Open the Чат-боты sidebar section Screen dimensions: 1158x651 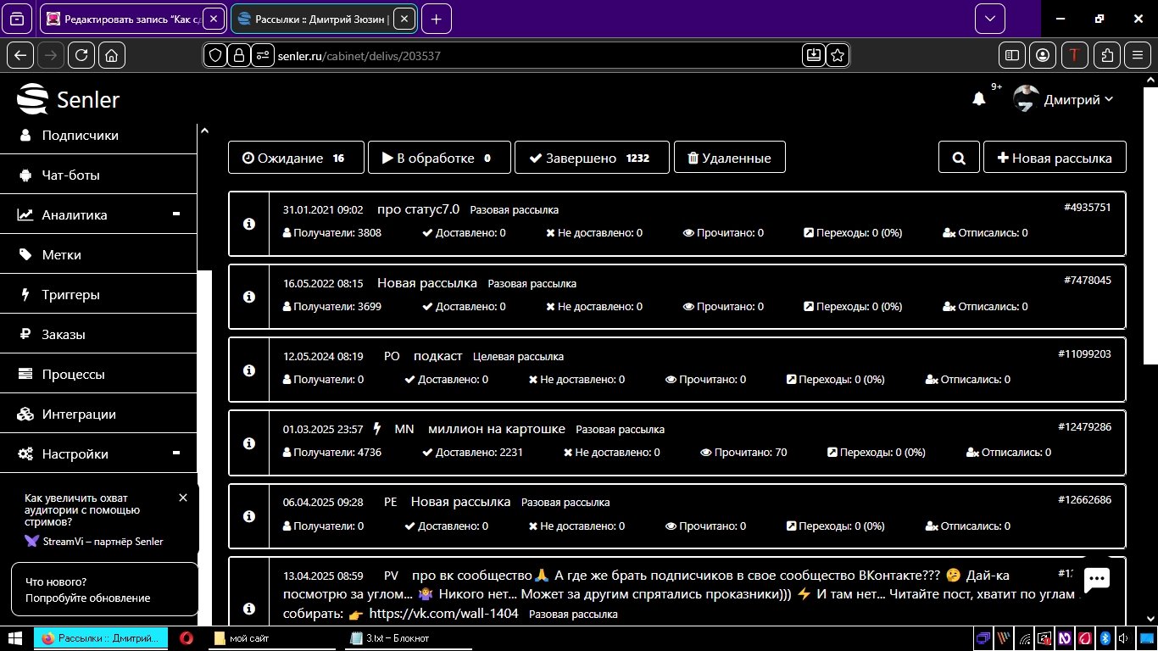(71, 175)
